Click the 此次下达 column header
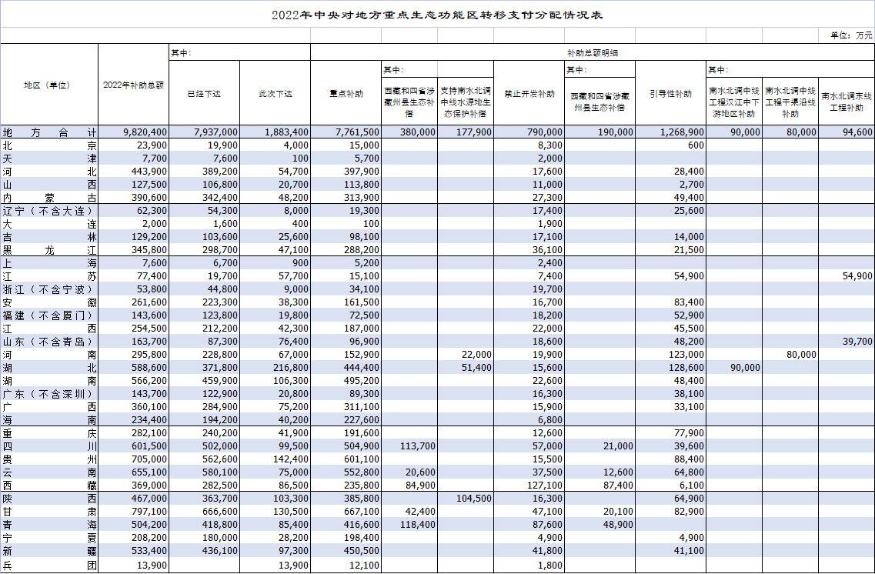875x574 pixels. [275, 94]
